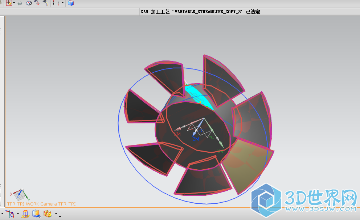Click the cylinder extrude icon in bottom toolbar
The width and height of the screenshot is (360, 220).
(25, 214)
